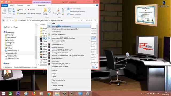Viewport: 171px width, 96px height.
Task: Expand the Opciones avanzadas submenu
Action: click(x=69, y=41)
